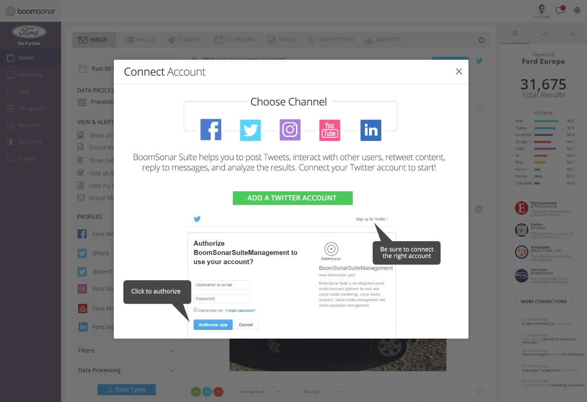Open the Add Tags dropdown
This screenshot has height=402, width=587.
(317, 392)
